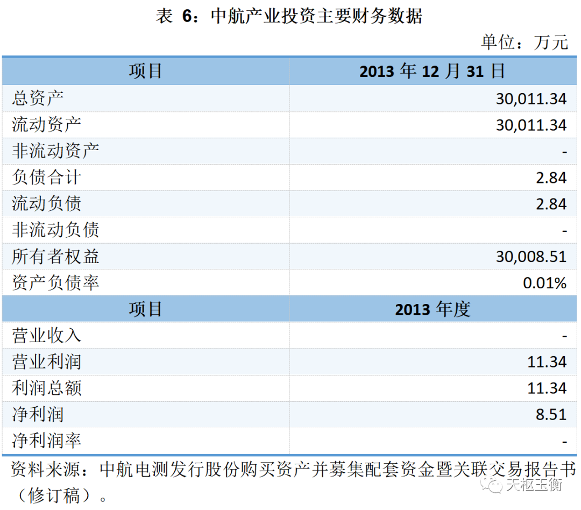Click the 利润总额 row label
This screenshot has height=510, width=581.
(x=46, y=388)
